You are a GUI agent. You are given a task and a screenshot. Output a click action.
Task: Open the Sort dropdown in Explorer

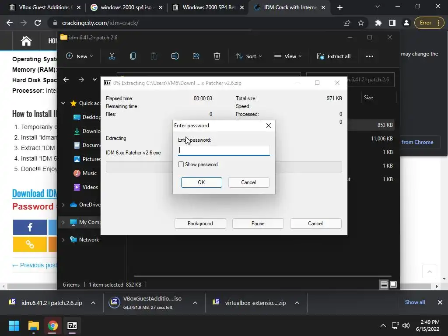(248, 56)
